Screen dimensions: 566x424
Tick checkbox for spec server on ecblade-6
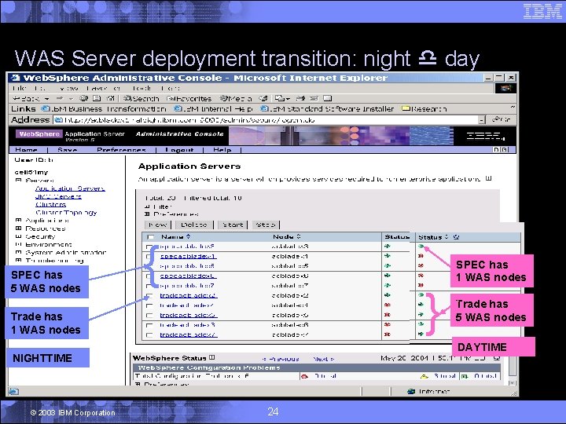[x=149, y=276]
